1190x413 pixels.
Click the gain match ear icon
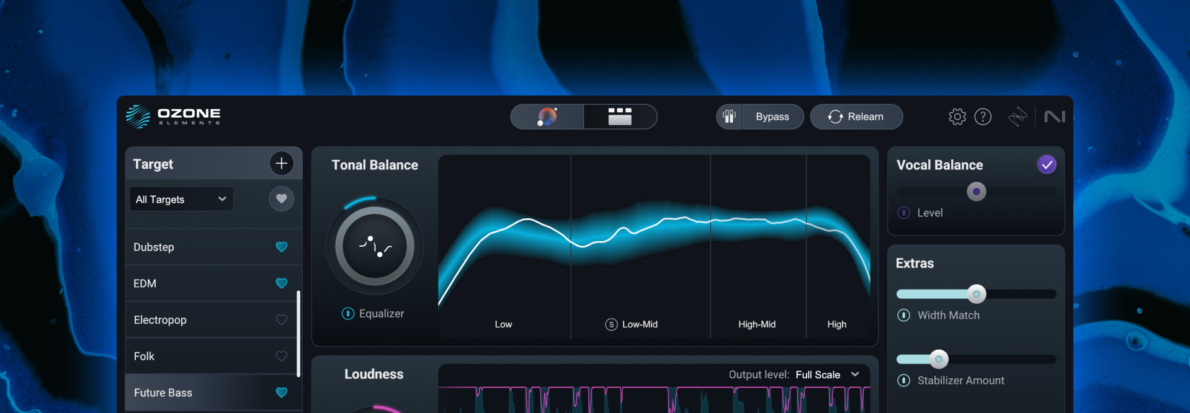coord(730,117)
